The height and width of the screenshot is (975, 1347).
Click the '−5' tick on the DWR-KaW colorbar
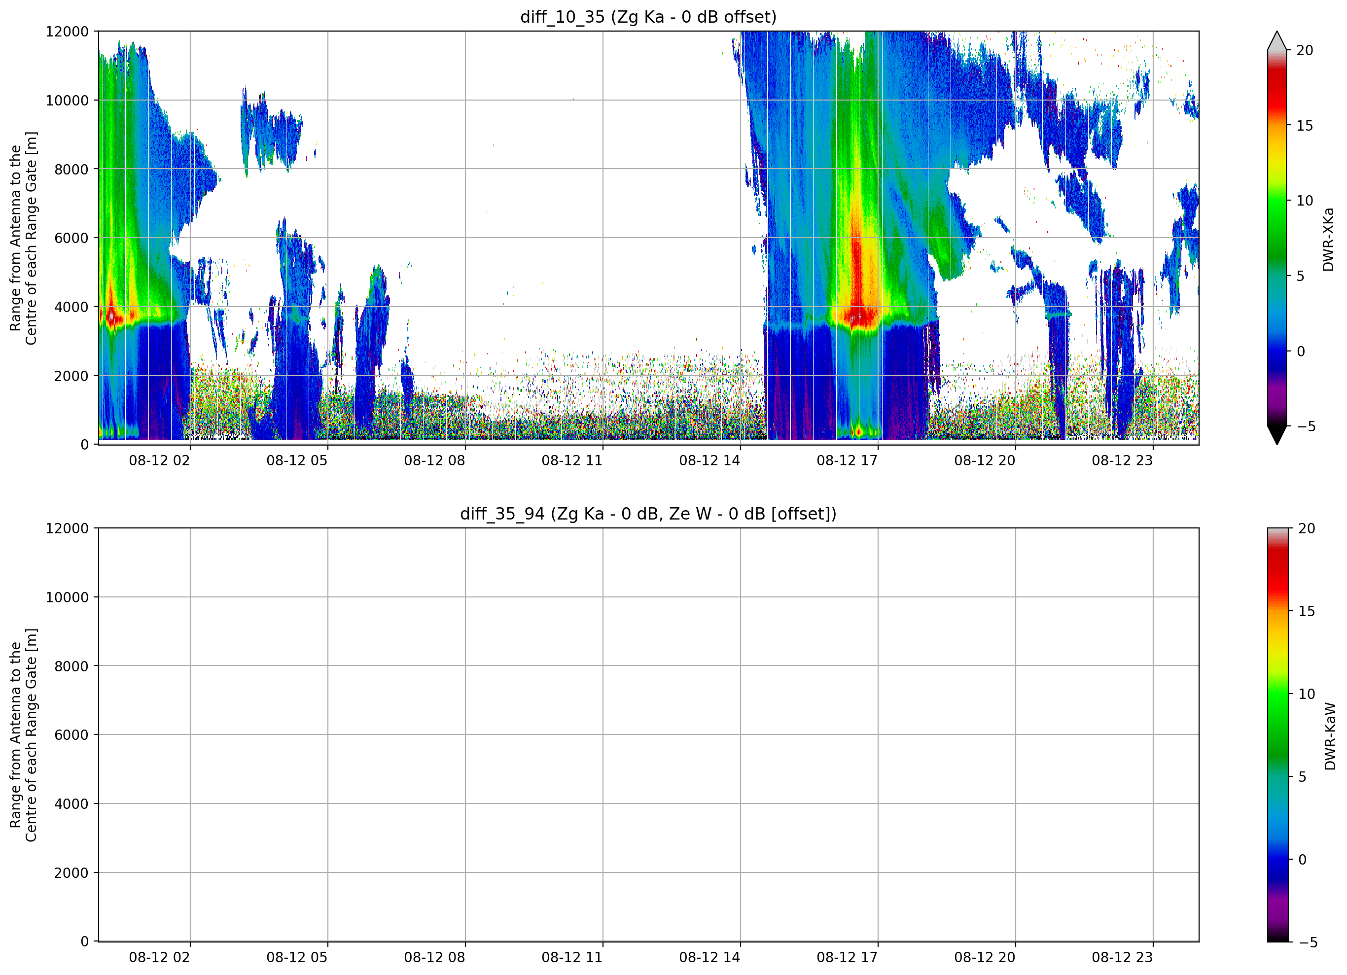(1308, 942)
